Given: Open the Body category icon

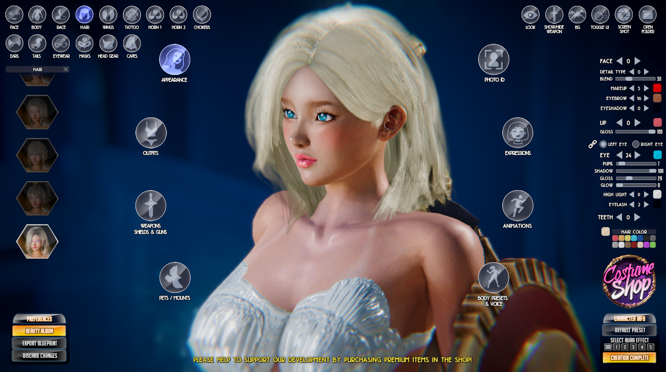Looking at the screenshot, I should [37, 15].
